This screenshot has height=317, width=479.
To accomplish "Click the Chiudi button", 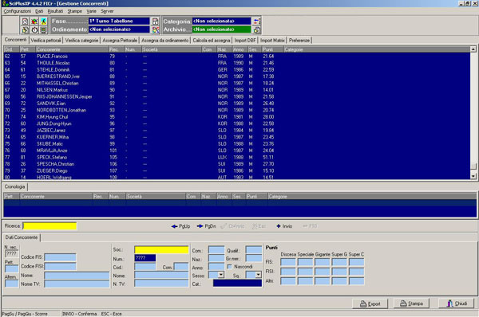I will tap(457, 303).
